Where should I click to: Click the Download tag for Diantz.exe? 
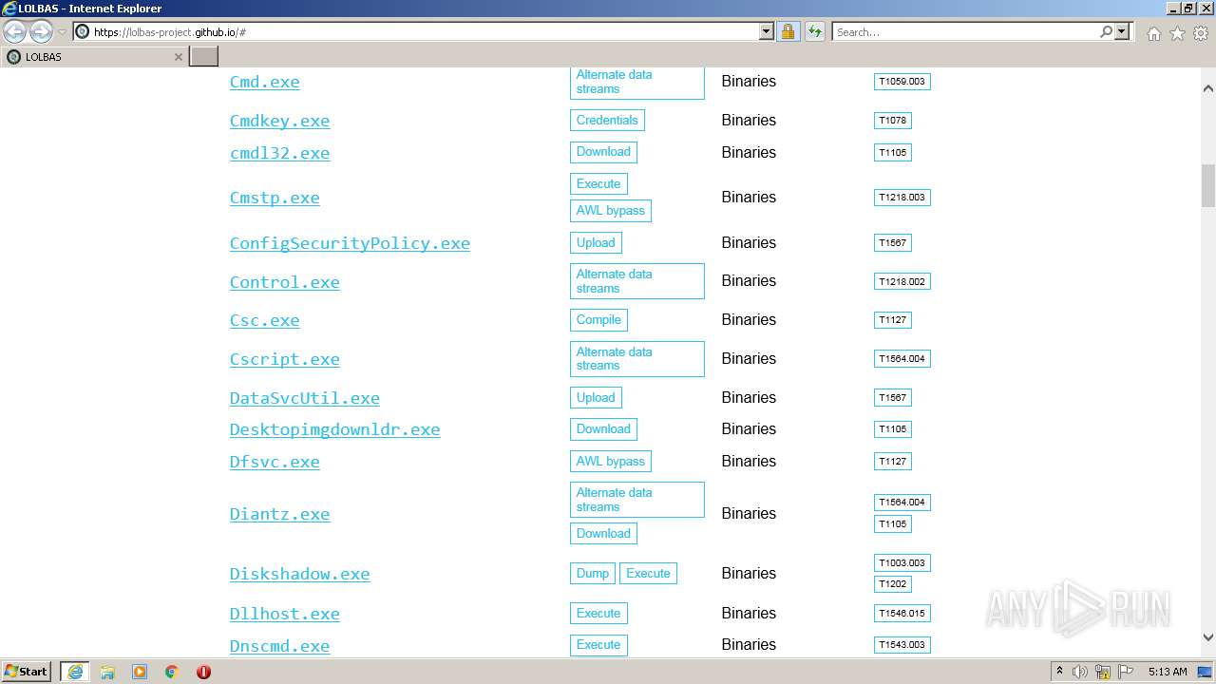click(603, 534)
